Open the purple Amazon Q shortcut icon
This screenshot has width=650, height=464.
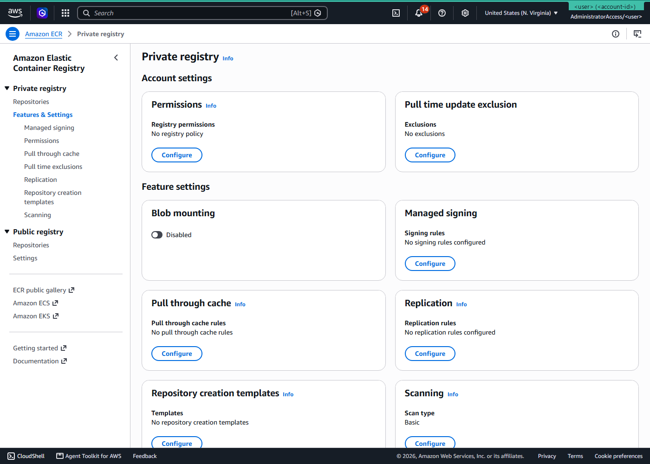pyautogui.click(x=42, y=13)
